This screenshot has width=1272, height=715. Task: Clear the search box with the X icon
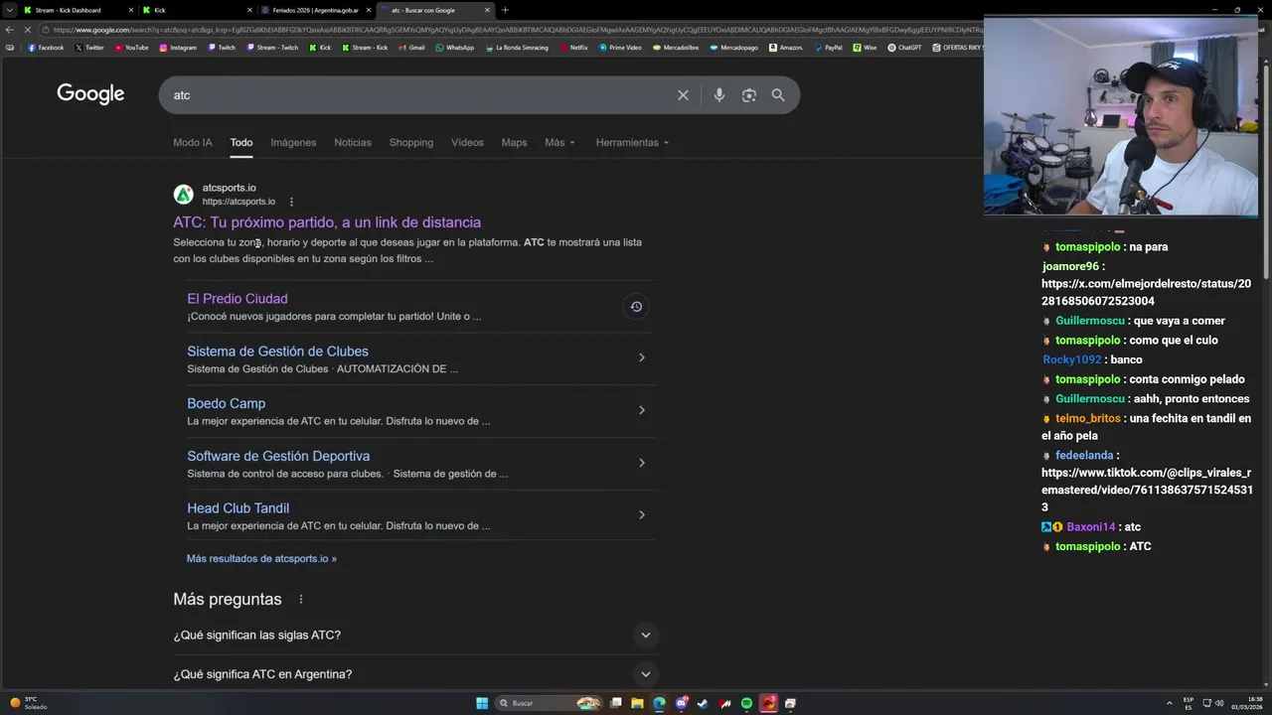pos(683,95)
